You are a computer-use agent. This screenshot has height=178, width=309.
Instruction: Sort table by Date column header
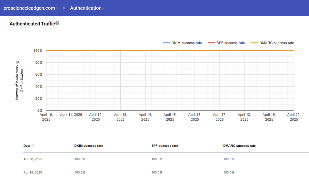coord(27,146)
